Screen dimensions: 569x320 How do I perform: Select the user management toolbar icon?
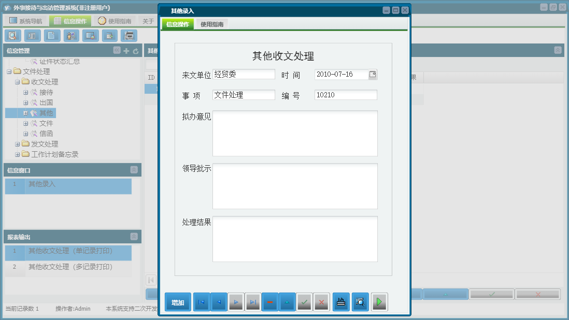click(x=71, y=36)
